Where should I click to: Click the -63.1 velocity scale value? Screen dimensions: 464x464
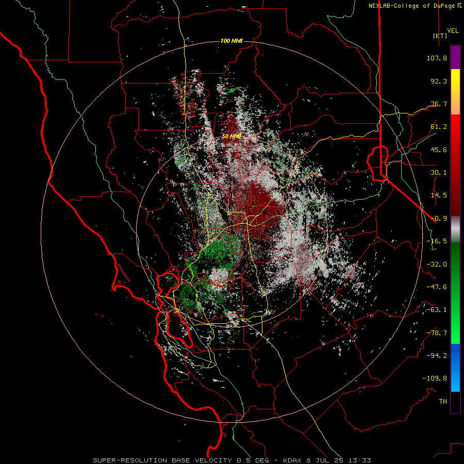437,310
